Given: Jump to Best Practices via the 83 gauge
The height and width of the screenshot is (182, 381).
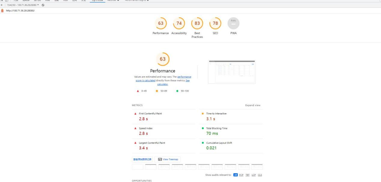Looking at the screenshot, I should [197, 23].
